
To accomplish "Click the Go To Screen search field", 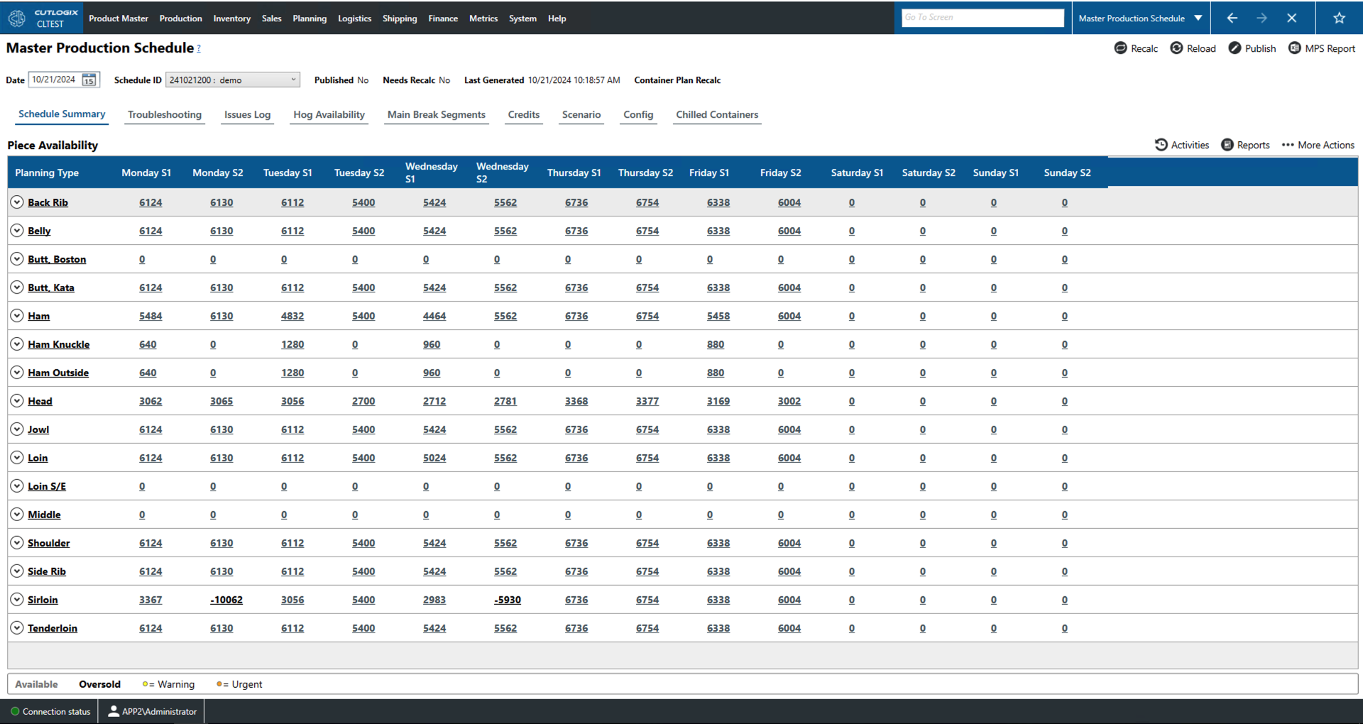I will point(982,18).
